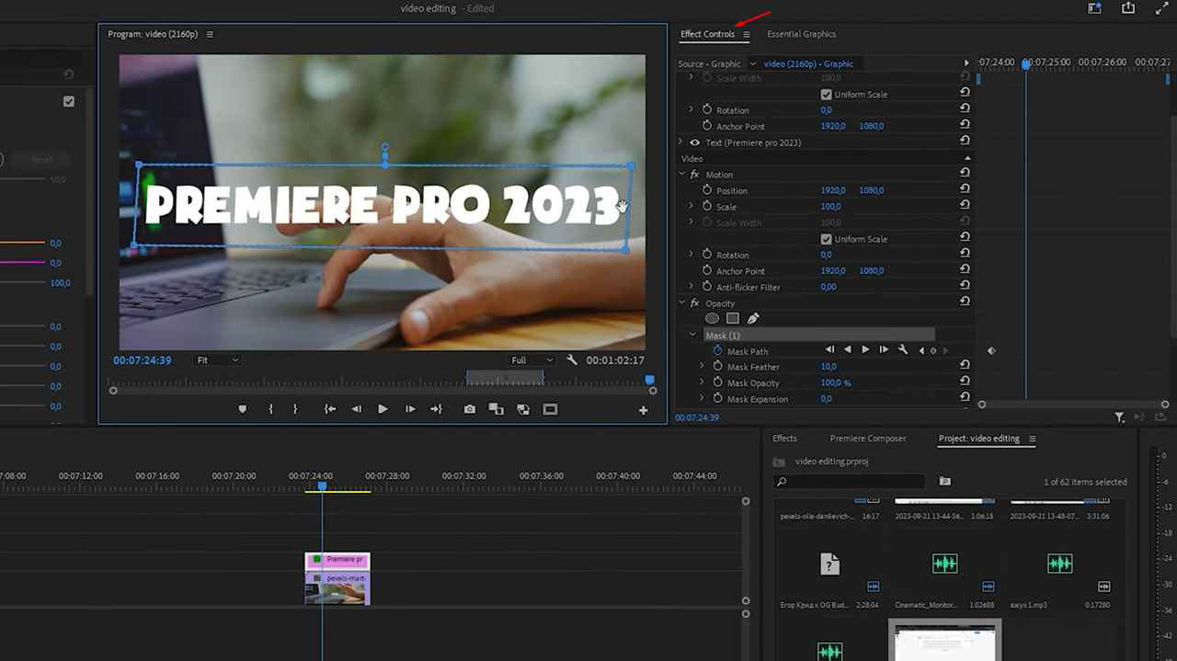The image size is (1177, 661).
Task: Create a 4-point polygon mask under Opacity
Action: (733, 319)
